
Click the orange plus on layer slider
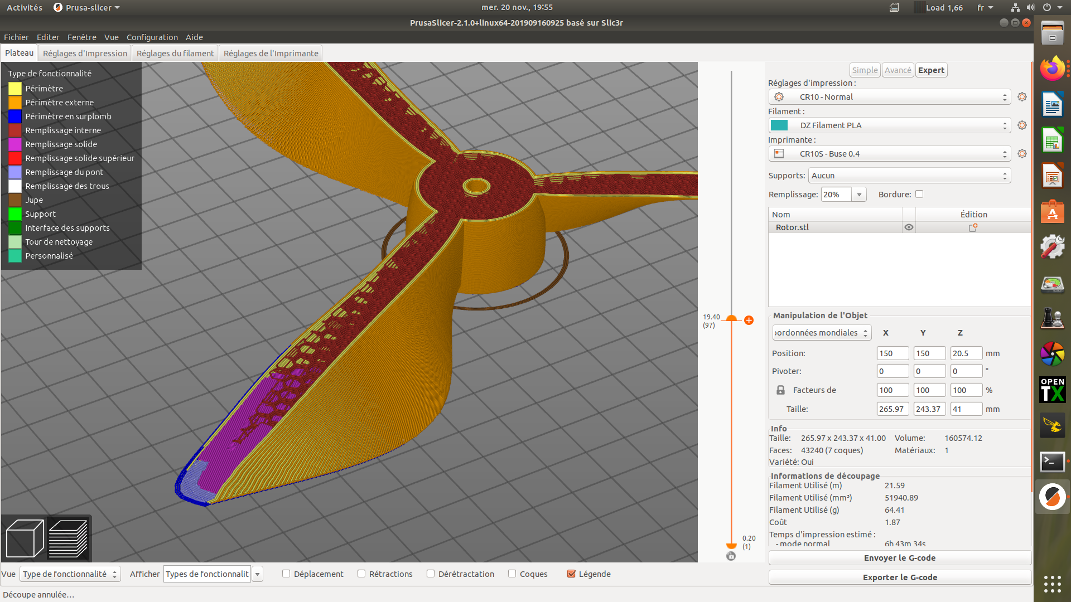[x=749, y=320]
